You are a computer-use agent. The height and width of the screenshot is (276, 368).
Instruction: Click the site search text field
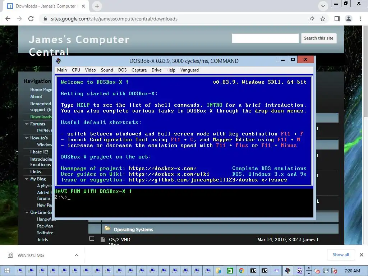pos(265,38)
